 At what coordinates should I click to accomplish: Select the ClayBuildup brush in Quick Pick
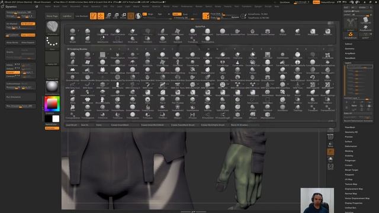(102, 31)
